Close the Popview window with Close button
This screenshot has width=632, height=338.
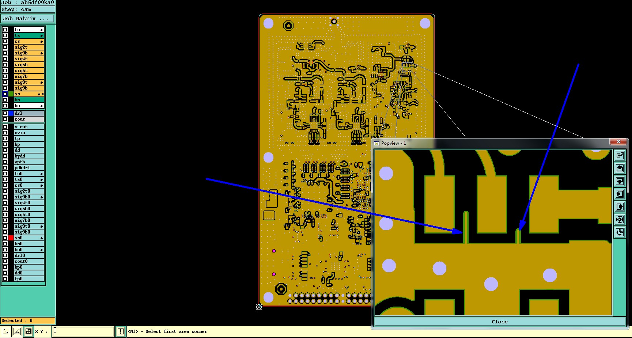500,322
